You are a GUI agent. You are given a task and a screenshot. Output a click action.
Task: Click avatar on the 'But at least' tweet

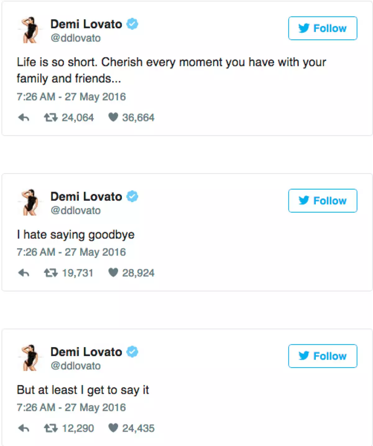point(30,358)
